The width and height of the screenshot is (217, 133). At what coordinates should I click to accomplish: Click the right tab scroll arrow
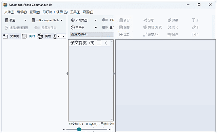(x=63, y=36)
